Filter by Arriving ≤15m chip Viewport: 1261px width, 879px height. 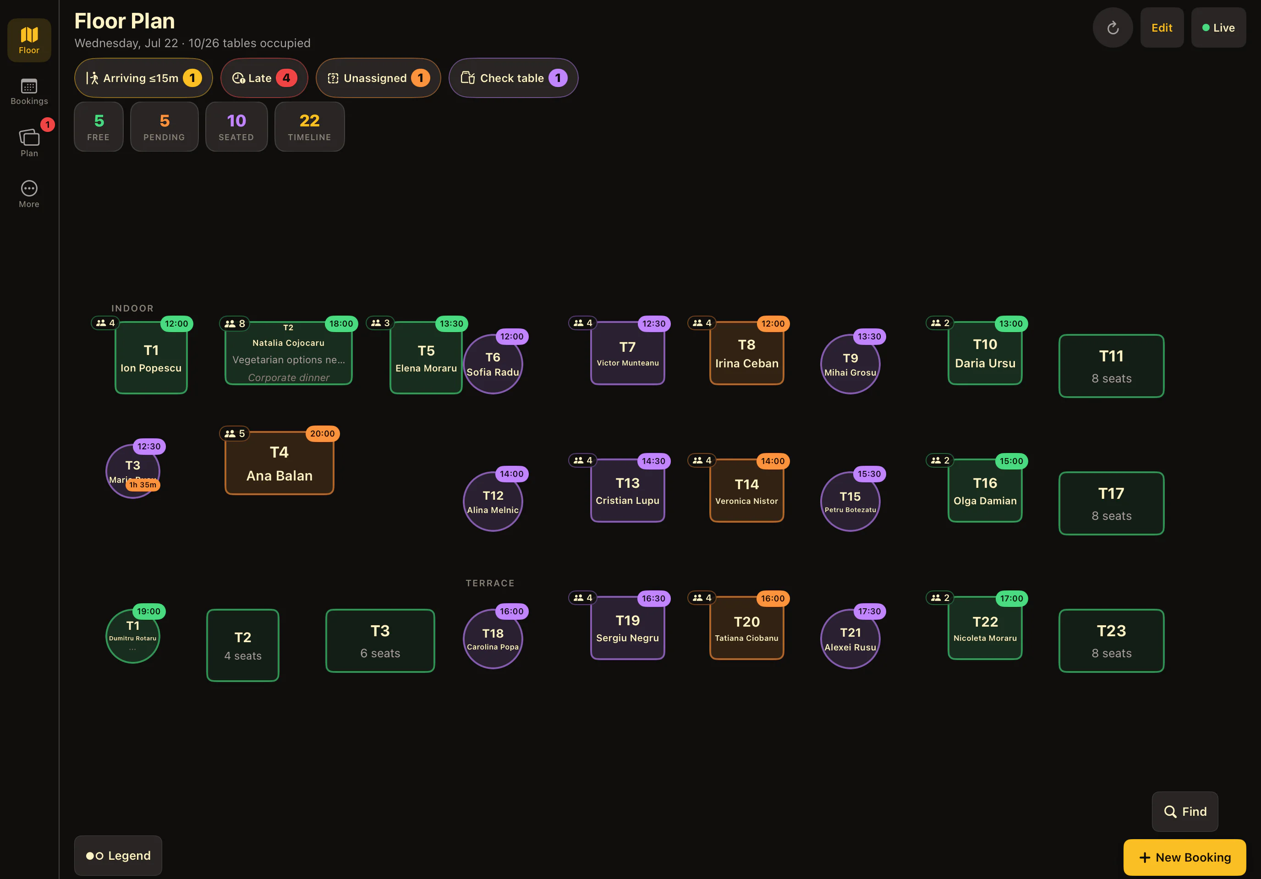click(x=143, y=78)
